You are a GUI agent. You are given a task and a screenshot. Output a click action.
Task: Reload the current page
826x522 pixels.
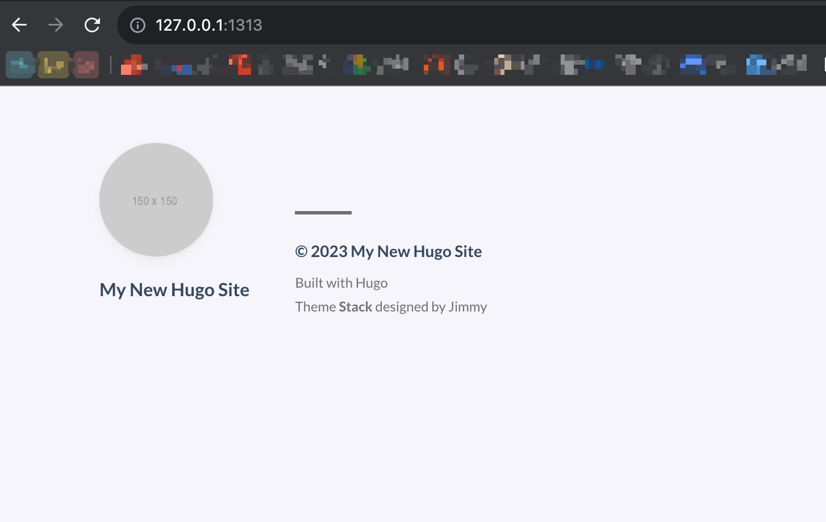(x=92, y=25)
